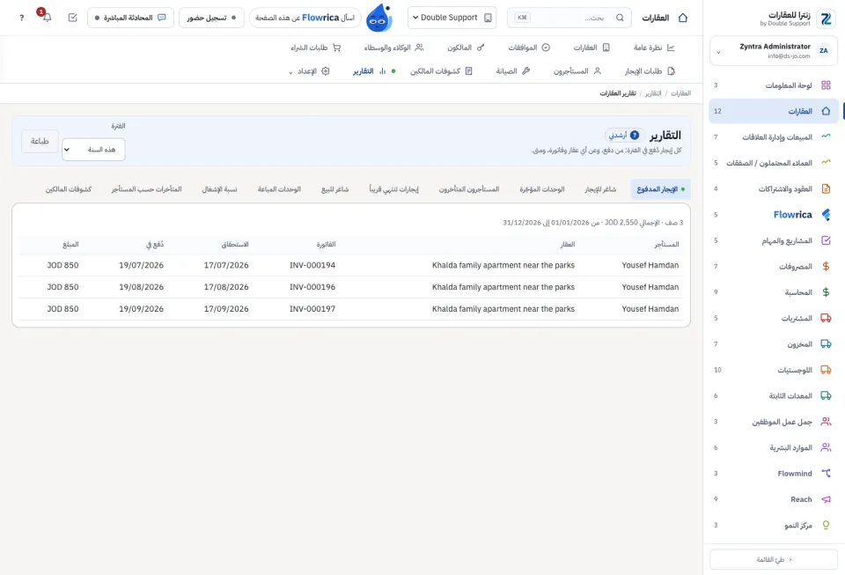Click the المبلغ amount column header
Image resolution: width=845 pixels, height=575 pixels.
pyautogui.click(x=70, y=244)
